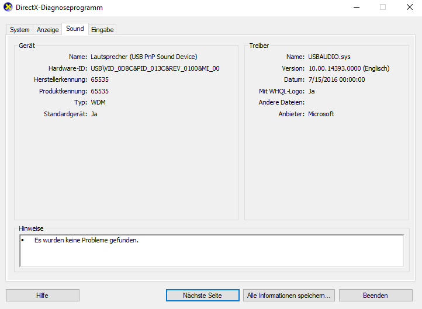Click the DirectX-Diagnoseprogramm window title

click(59, 8)
